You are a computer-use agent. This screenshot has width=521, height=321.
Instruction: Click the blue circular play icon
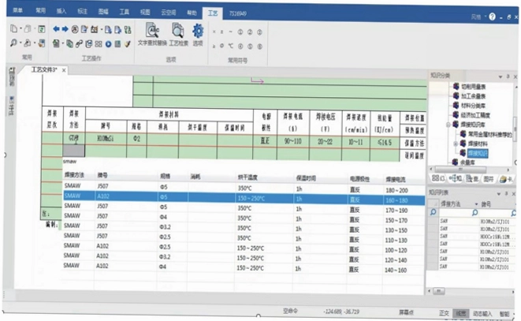tap(108, 44)
